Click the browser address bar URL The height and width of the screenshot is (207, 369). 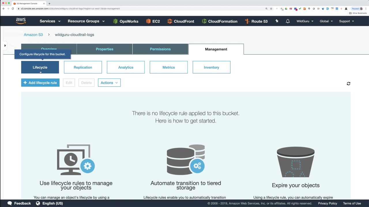coord(70,9)
